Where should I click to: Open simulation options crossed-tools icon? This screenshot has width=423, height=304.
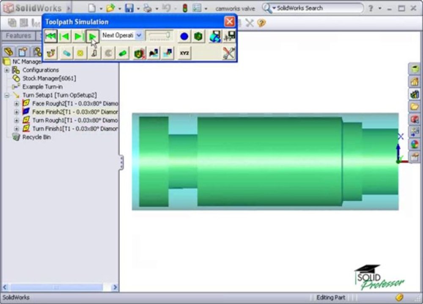(x=229, y=53)
